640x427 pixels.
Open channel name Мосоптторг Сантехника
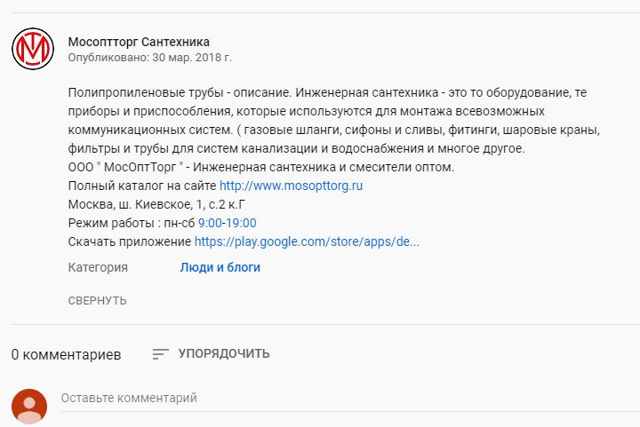coord(139,42)
